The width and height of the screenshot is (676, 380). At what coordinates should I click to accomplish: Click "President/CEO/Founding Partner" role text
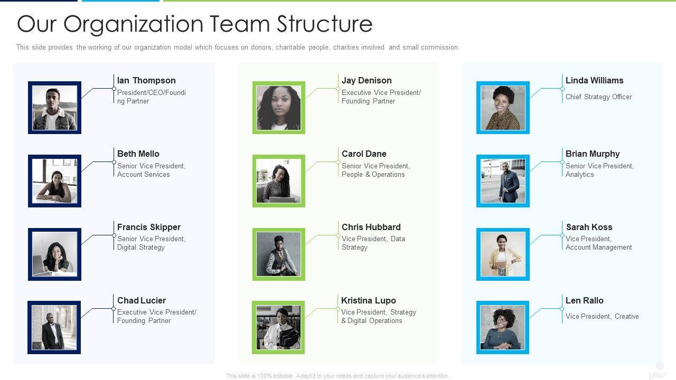point(152,97)
